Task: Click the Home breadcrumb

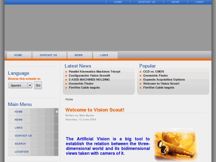Action: tap(69, 99)
